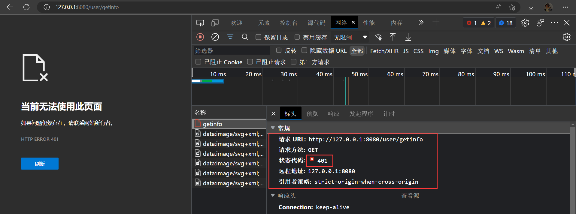
Task: Activate the inspect element picker icon
Action: (200, 23)
